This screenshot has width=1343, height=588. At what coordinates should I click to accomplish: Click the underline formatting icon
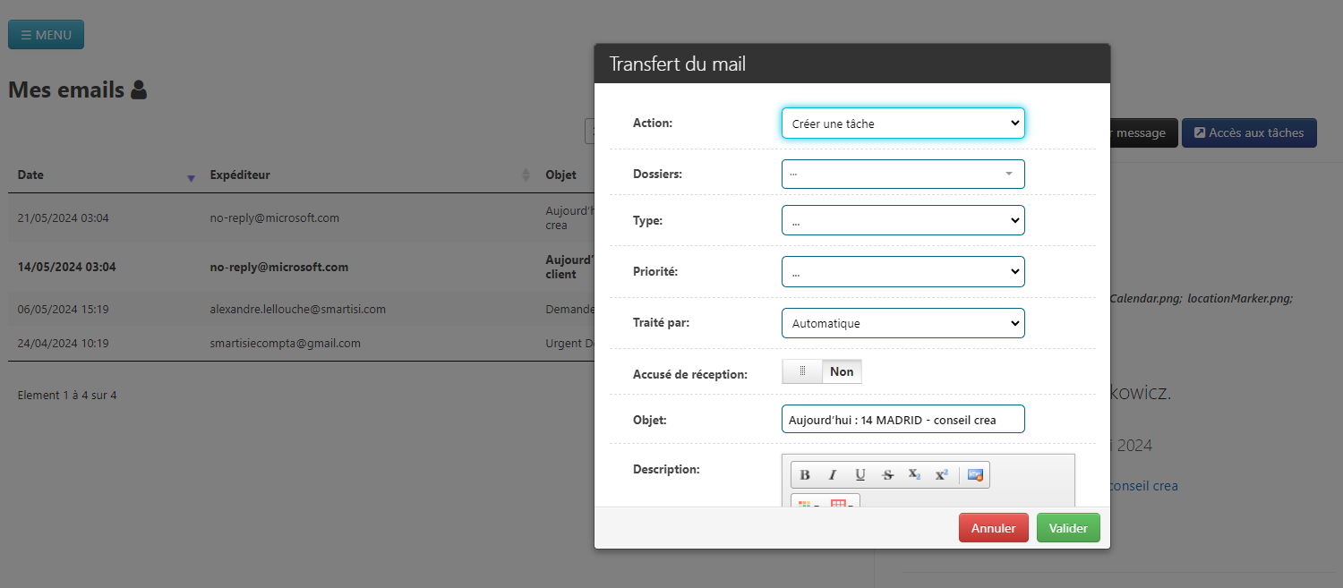tap(860, 475)
